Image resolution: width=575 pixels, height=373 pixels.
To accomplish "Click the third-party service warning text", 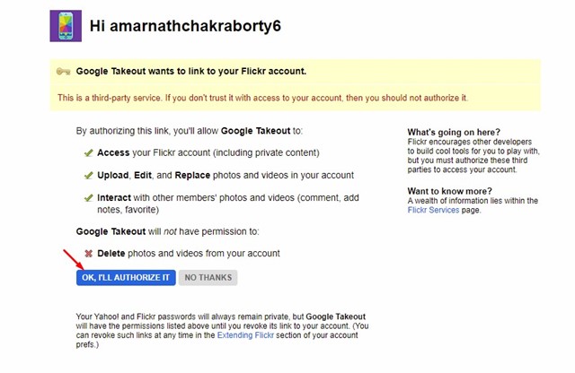I will pos(262,98).
